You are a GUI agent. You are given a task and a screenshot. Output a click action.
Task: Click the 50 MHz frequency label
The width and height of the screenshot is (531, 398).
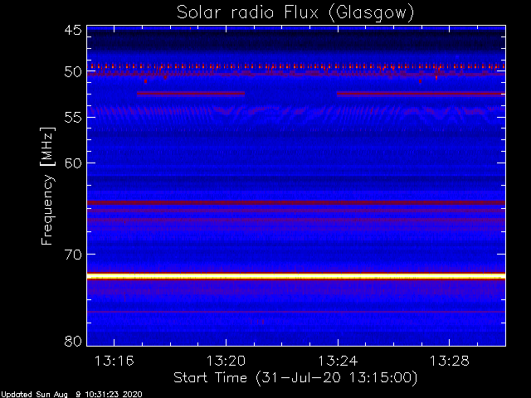tap(73, 72)
